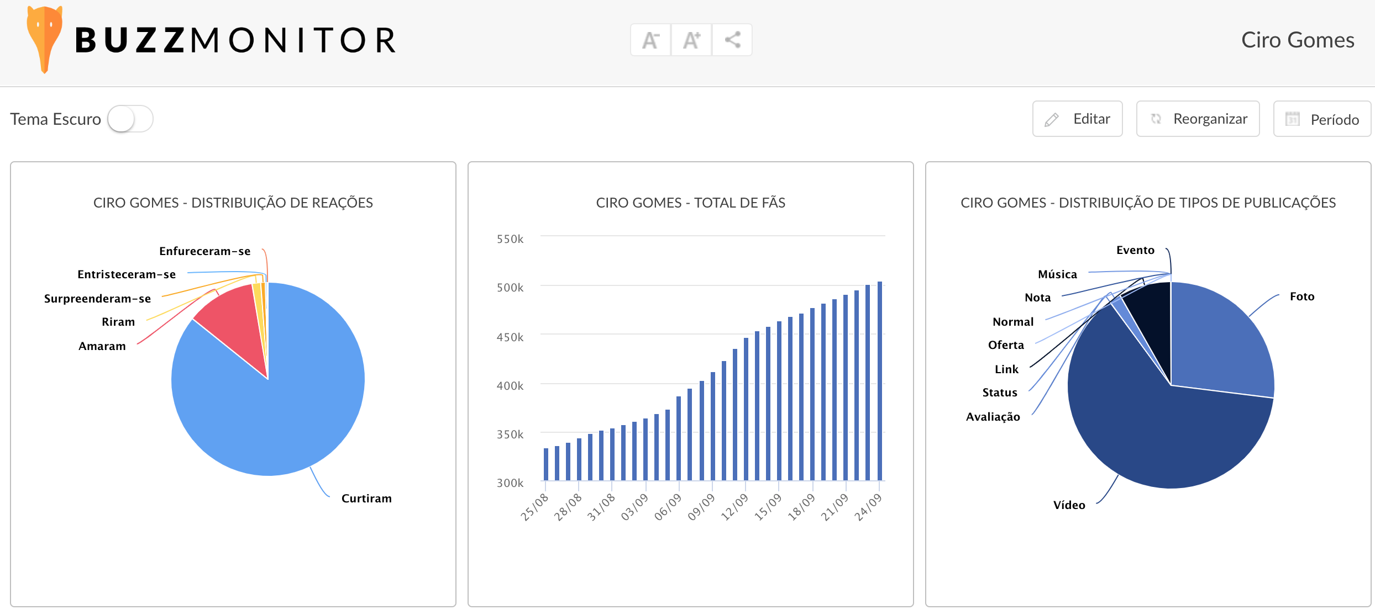
Task: Click the refresh icon beside Reorganizar
Action: coord(1156,119)
